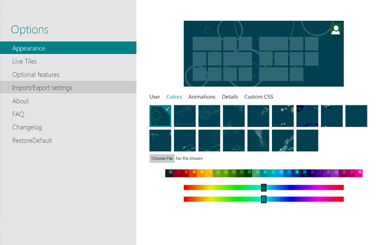Select the fern branch background thumbnail

coord(283,140)
